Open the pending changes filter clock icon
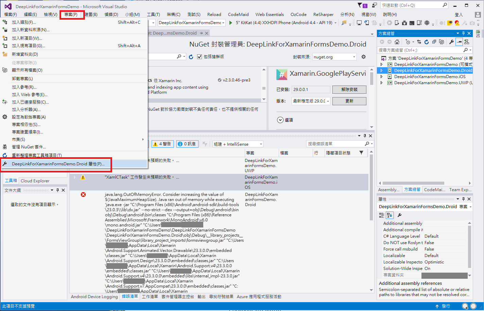This screenshot has height=311, width=484. 408,42
